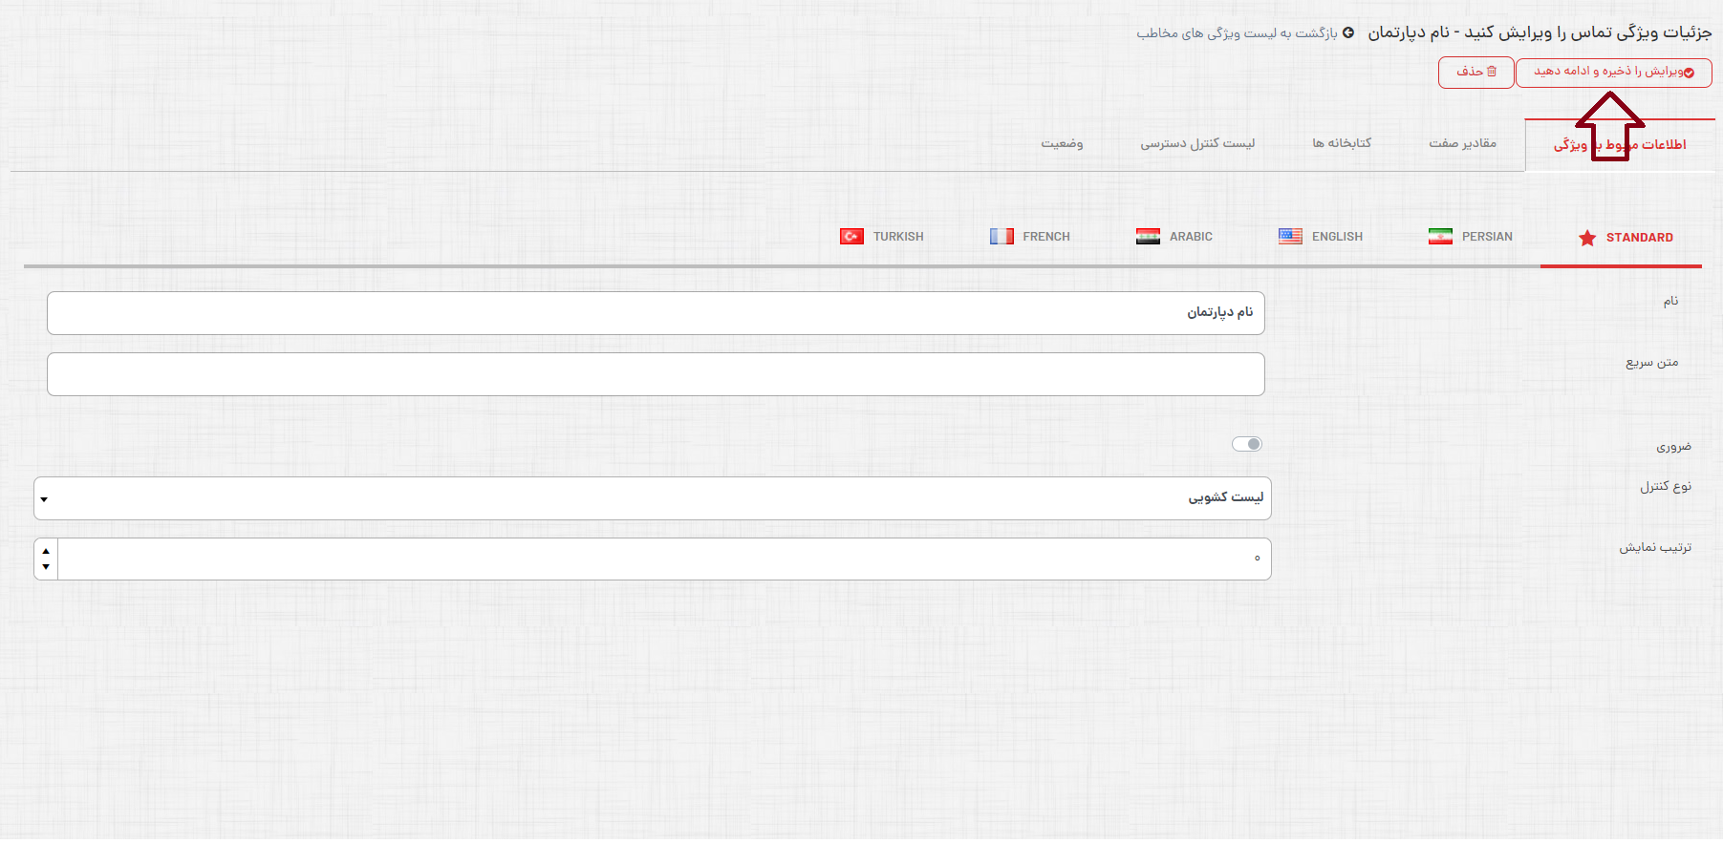Increase display order with up arrow

pyautogui.click(x=46, y=551)
